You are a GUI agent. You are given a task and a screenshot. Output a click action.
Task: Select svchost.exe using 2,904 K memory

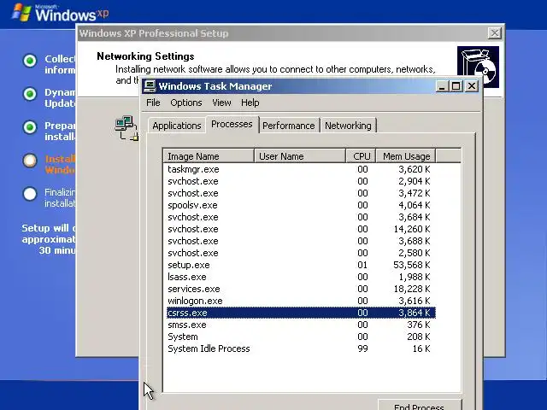[x=301, y=181]
